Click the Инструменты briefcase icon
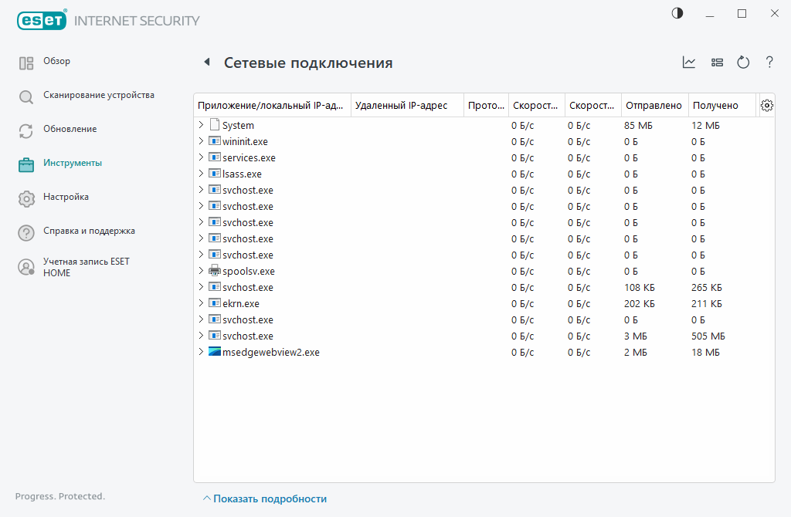This screenshot has height=517, width=791. click(x=26, y=165)
